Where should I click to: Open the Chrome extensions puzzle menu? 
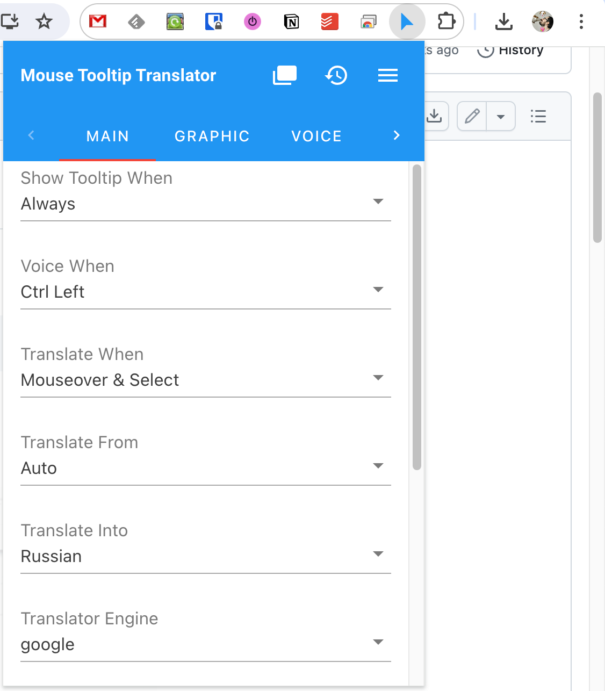446,21
